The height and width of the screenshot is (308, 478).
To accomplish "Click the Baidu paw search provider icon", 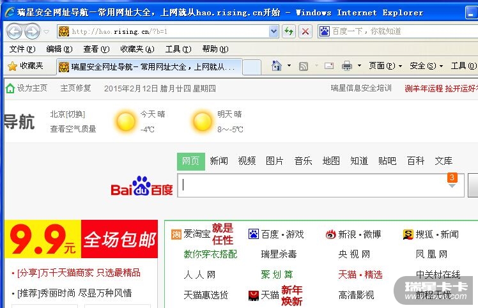I will 325,31.
